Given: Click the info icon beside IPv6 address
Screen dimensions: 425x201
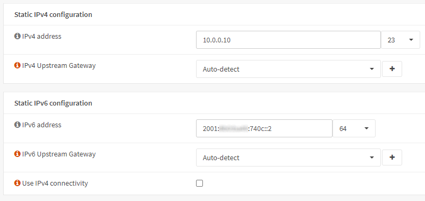Looking at the screenshot, I should [x=18, y=125].
